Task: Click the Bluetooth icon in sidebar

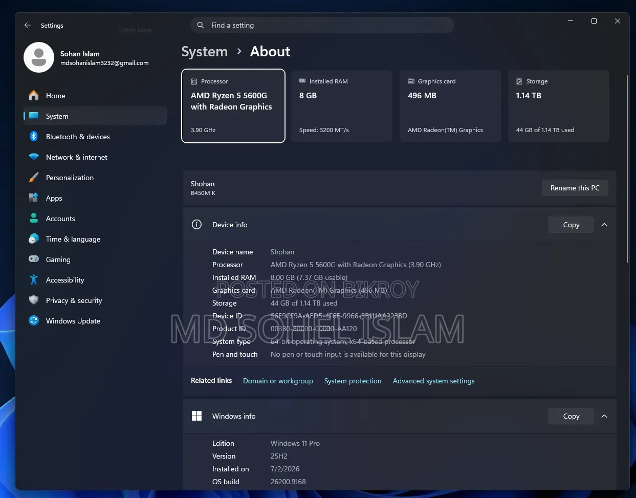Action: (34, 137)
